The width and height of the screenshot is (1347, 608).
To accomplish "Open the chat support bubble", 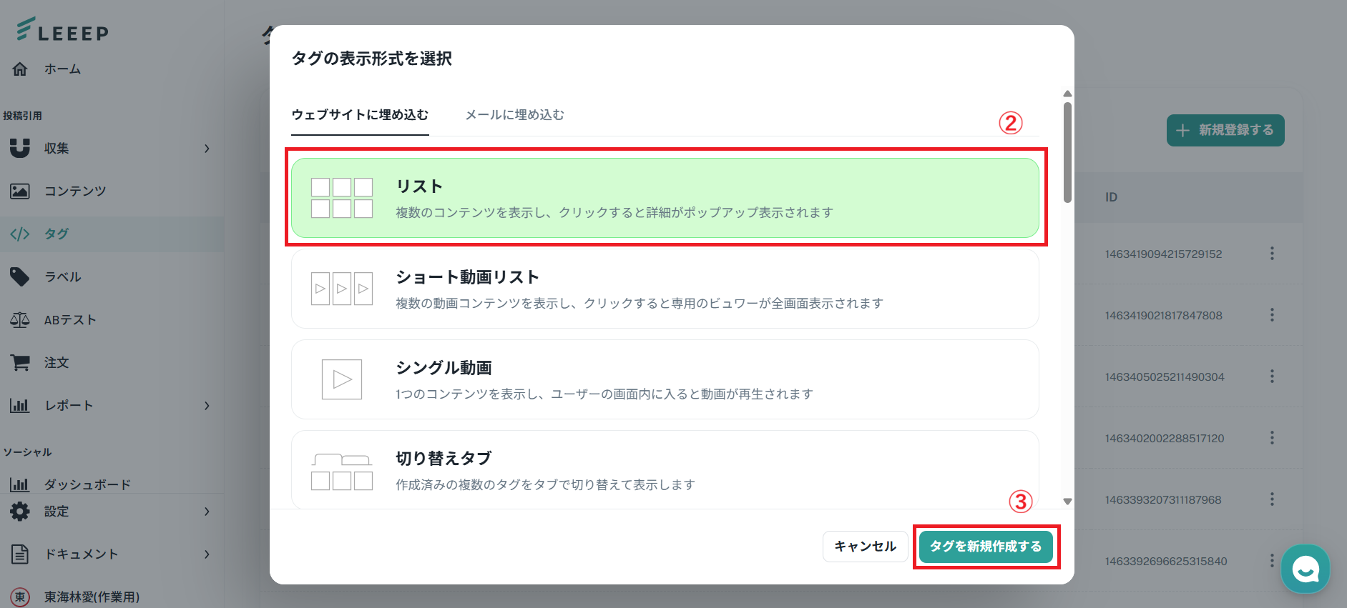I will click(x=1305, y=569).
